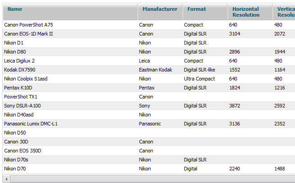Sort by the Manufacturer column header
The width and height of the screenshot is (295, 183).
[160, 9]
